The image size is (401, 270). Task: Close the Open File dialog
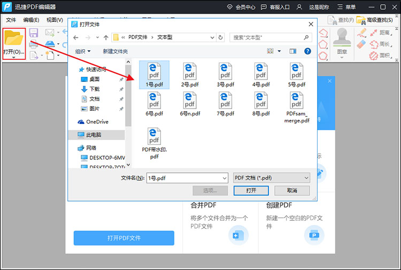[311, 24]
